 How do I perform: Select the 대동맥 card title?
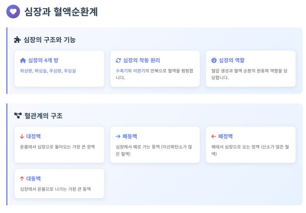[x=33, y=179]
